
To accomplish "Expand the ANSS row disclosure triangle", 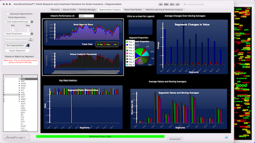I will coord(20,99).
